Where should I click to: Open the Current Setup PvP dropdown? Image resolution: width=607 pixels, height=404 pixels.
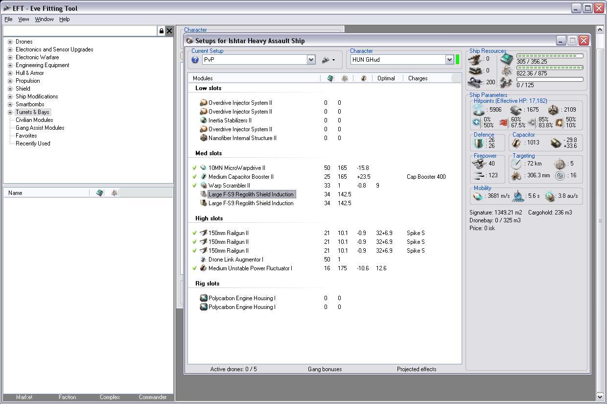(x=311, y=60)
